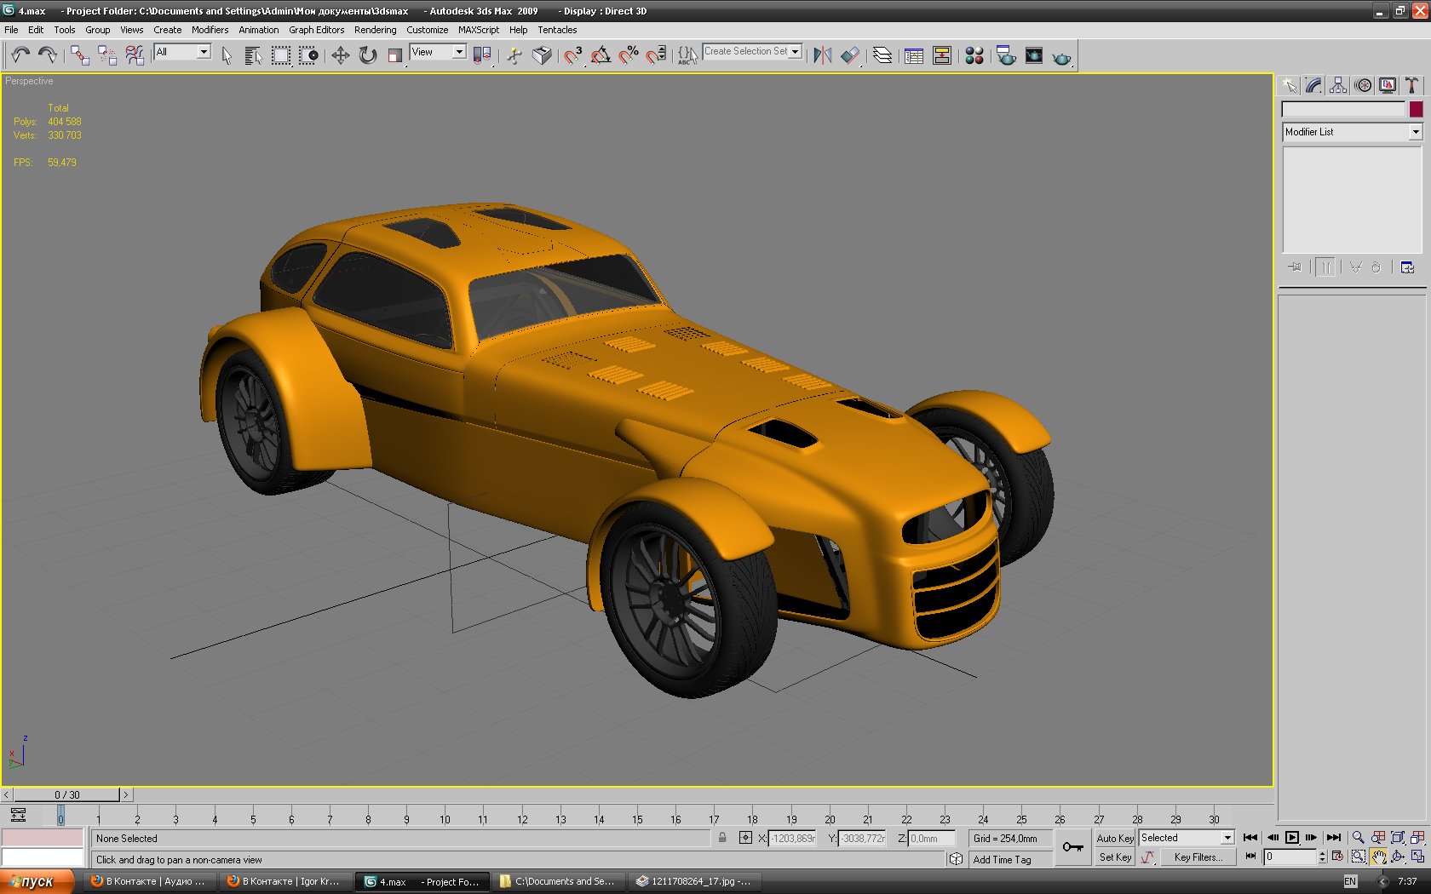Switch to Motion command panel tab

[1363, 85]
